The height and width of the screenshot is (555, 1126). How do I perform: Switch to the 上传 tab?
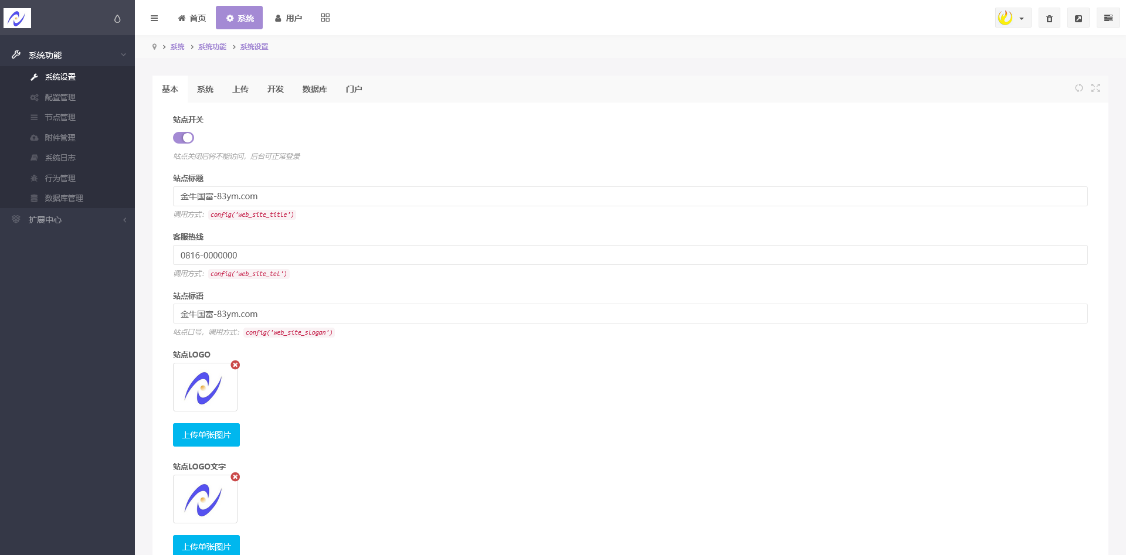[240, 89]
